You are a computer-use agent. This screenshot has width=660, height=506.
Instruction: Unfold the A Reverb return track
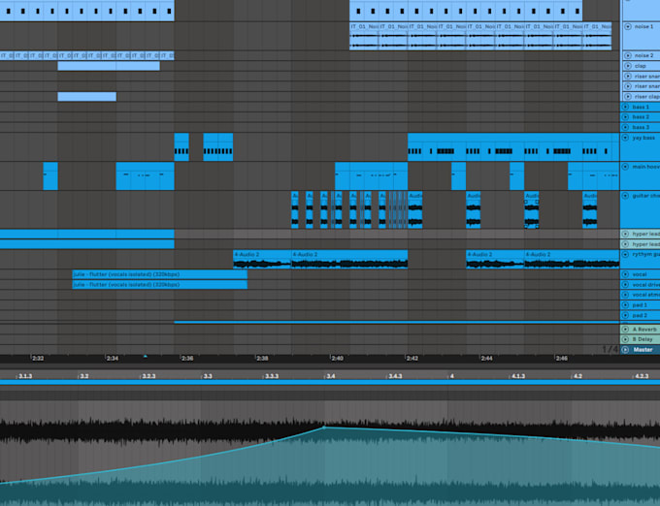click(625, 329)
